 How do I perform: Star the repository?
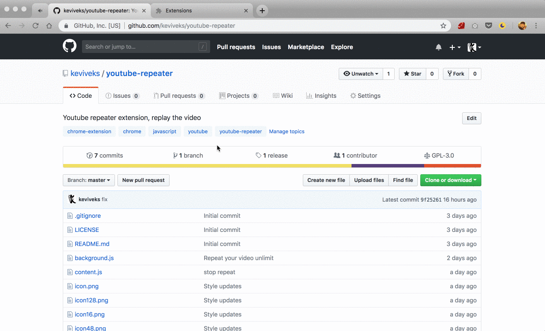412,74
